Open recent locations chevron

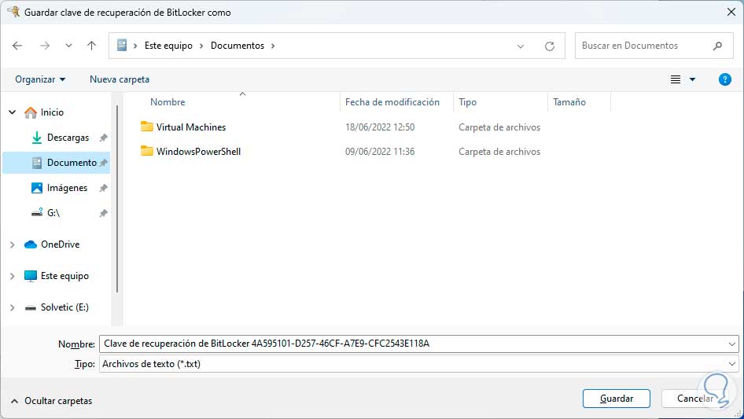pos(68,46)
